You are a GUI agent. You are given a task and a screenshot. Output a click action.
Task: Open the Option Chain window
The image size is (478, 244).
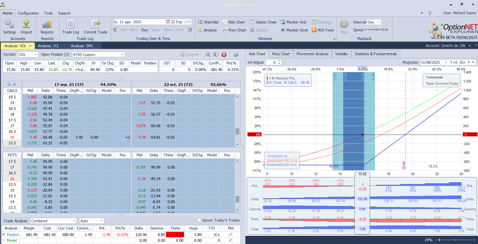click(263, 22)
